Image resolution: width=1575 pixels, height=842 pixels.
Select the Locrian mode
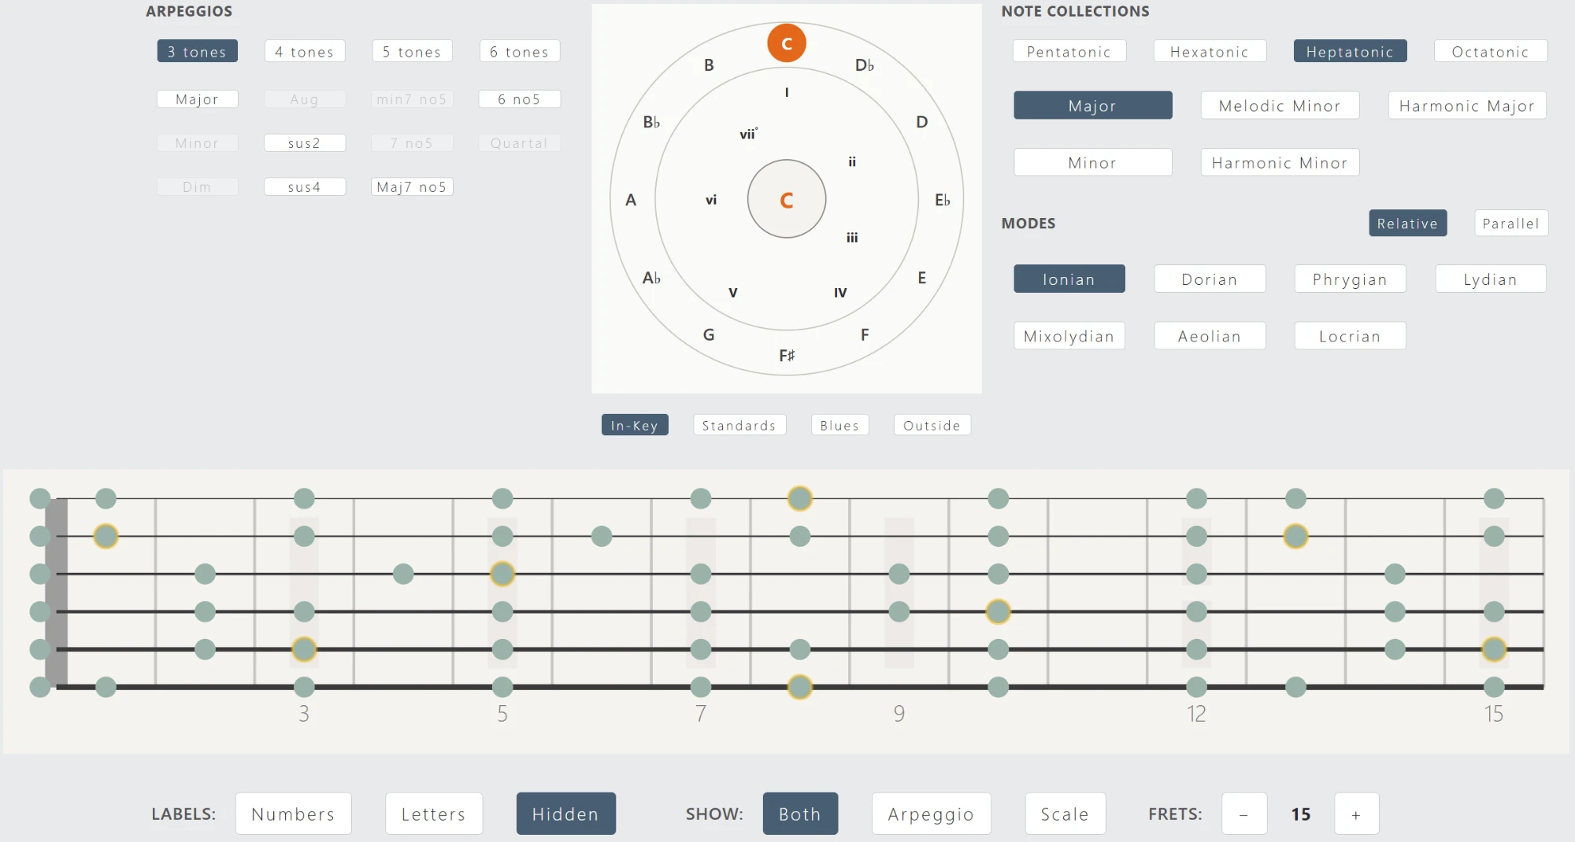click(1350, 336)
